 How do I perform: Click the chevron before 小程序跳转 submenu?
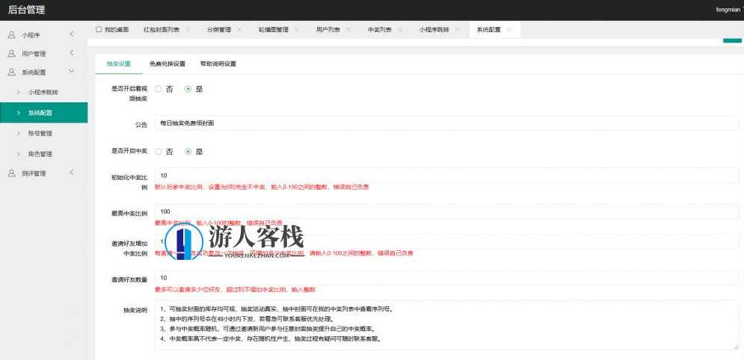pos(19,92)
